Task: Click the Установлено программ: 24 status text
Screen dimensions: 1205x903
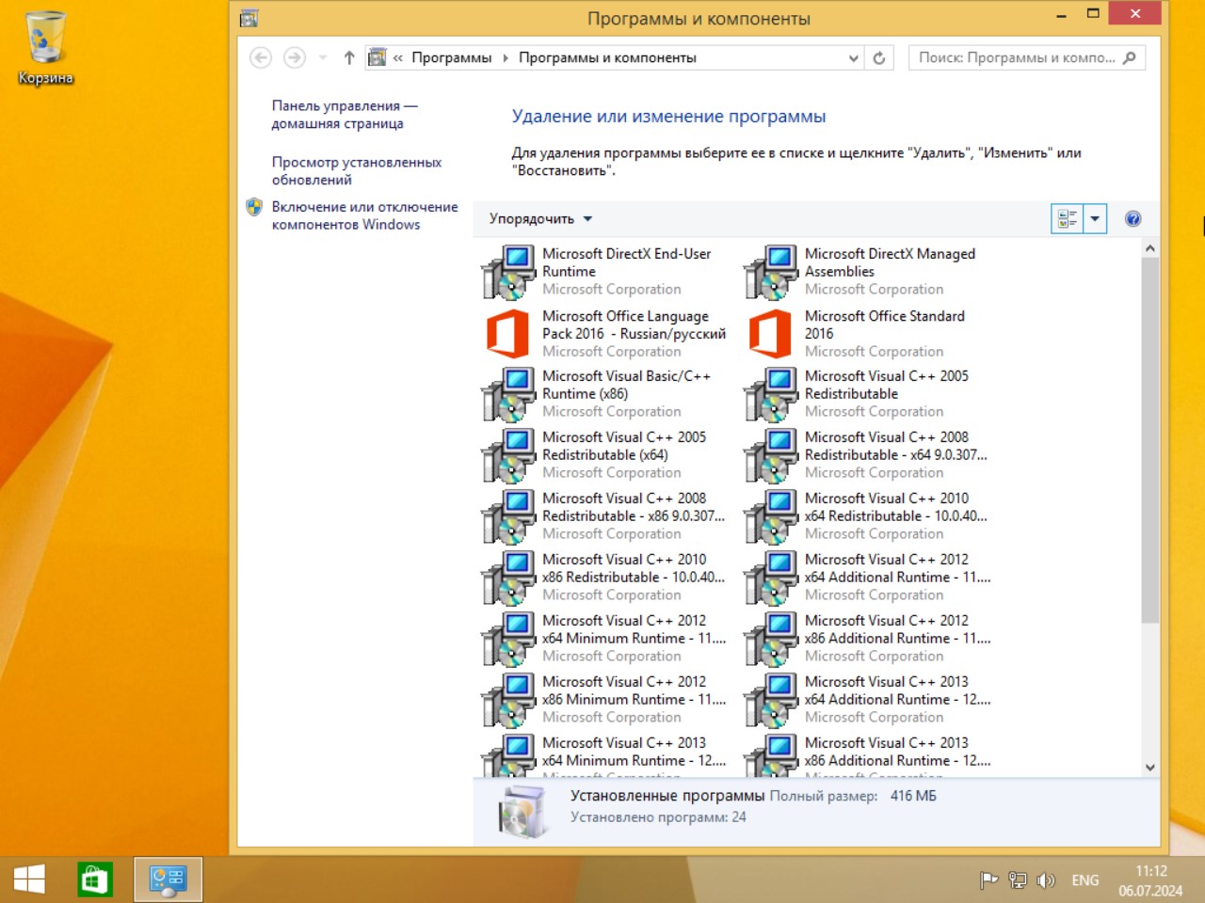Action: (658, 817)
